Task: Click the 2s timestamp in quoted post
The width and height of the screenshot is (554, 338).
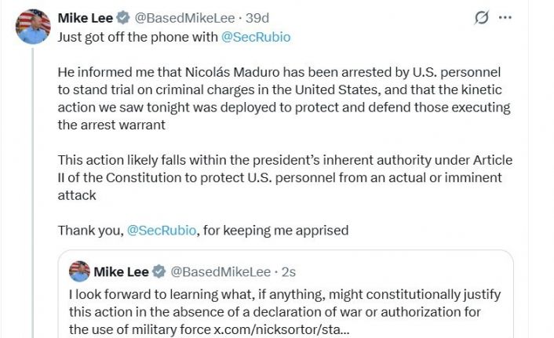Action: click(288, 271)
